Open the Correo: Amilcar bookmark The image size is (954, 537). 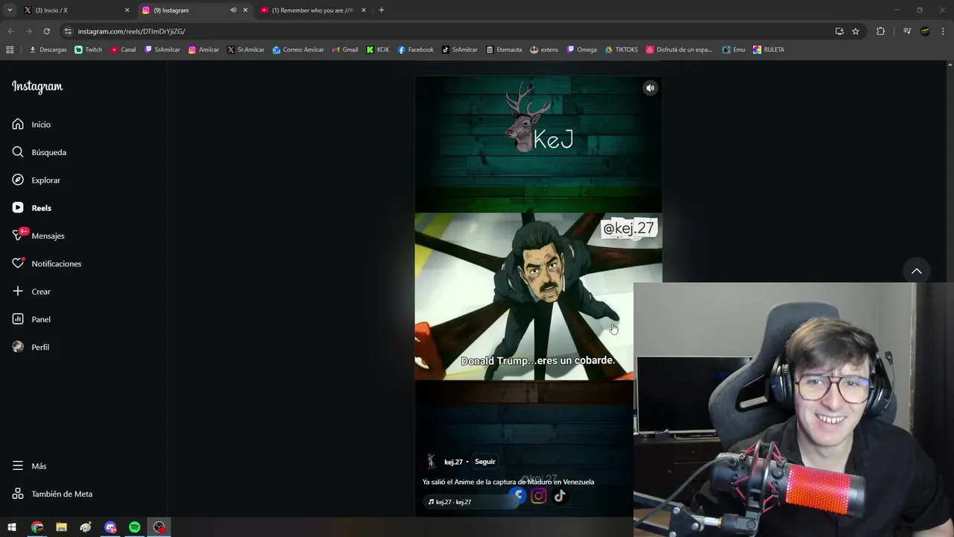click(298, 50)
